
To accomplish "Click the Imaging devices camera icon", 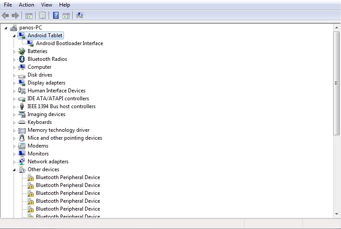I will (x=22, y=114).
